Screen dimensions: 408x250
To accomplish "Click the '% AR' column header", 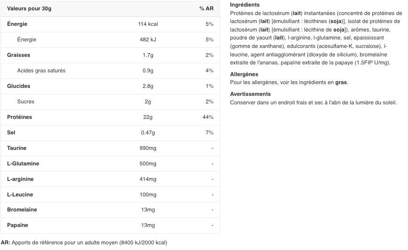I will coord(206,8).
